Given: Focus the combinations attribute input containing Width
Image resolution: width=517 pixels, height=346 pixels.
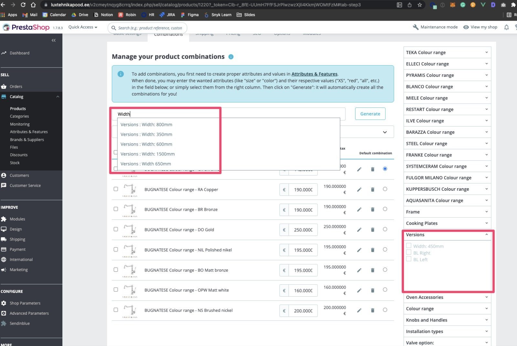Looking at the screenshot, I should click(x=229, y=114).
